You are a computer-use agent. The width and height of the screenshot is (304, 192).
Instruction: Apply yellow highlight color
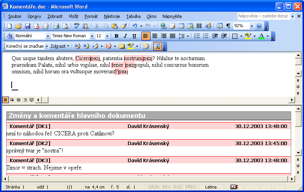point(248,36)
